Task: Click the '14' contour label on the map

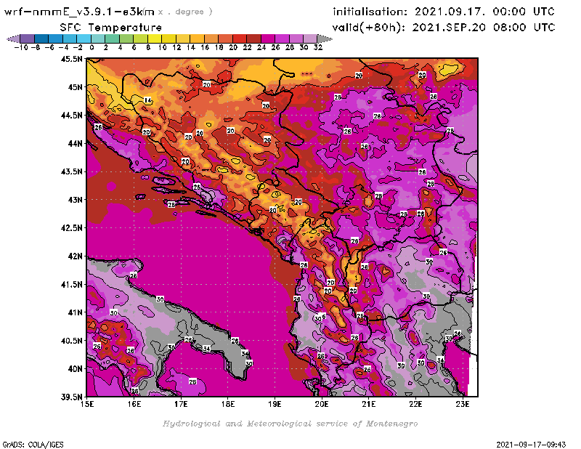Action: coord(147,100)
